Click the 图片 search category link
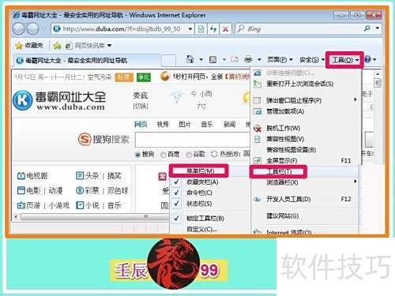 tap(185, 124)
